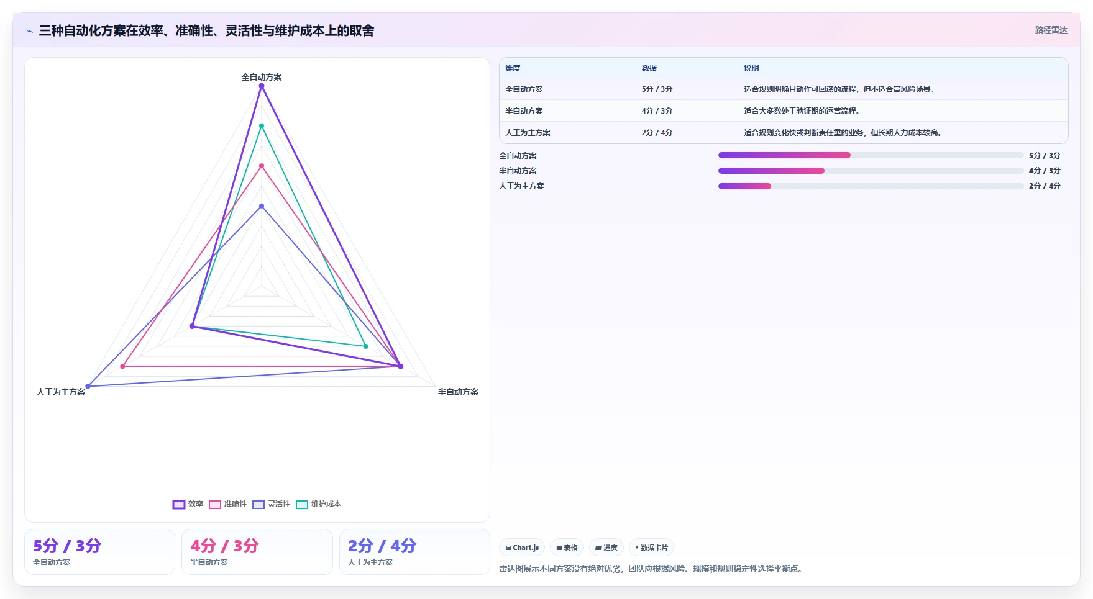Image resolution: width=1093 pixels, height=599 pixels.
Task: Click the 5分 / 3分 value beside the top progress bar
Action: pyautogui.click(x=1045, y=156)
